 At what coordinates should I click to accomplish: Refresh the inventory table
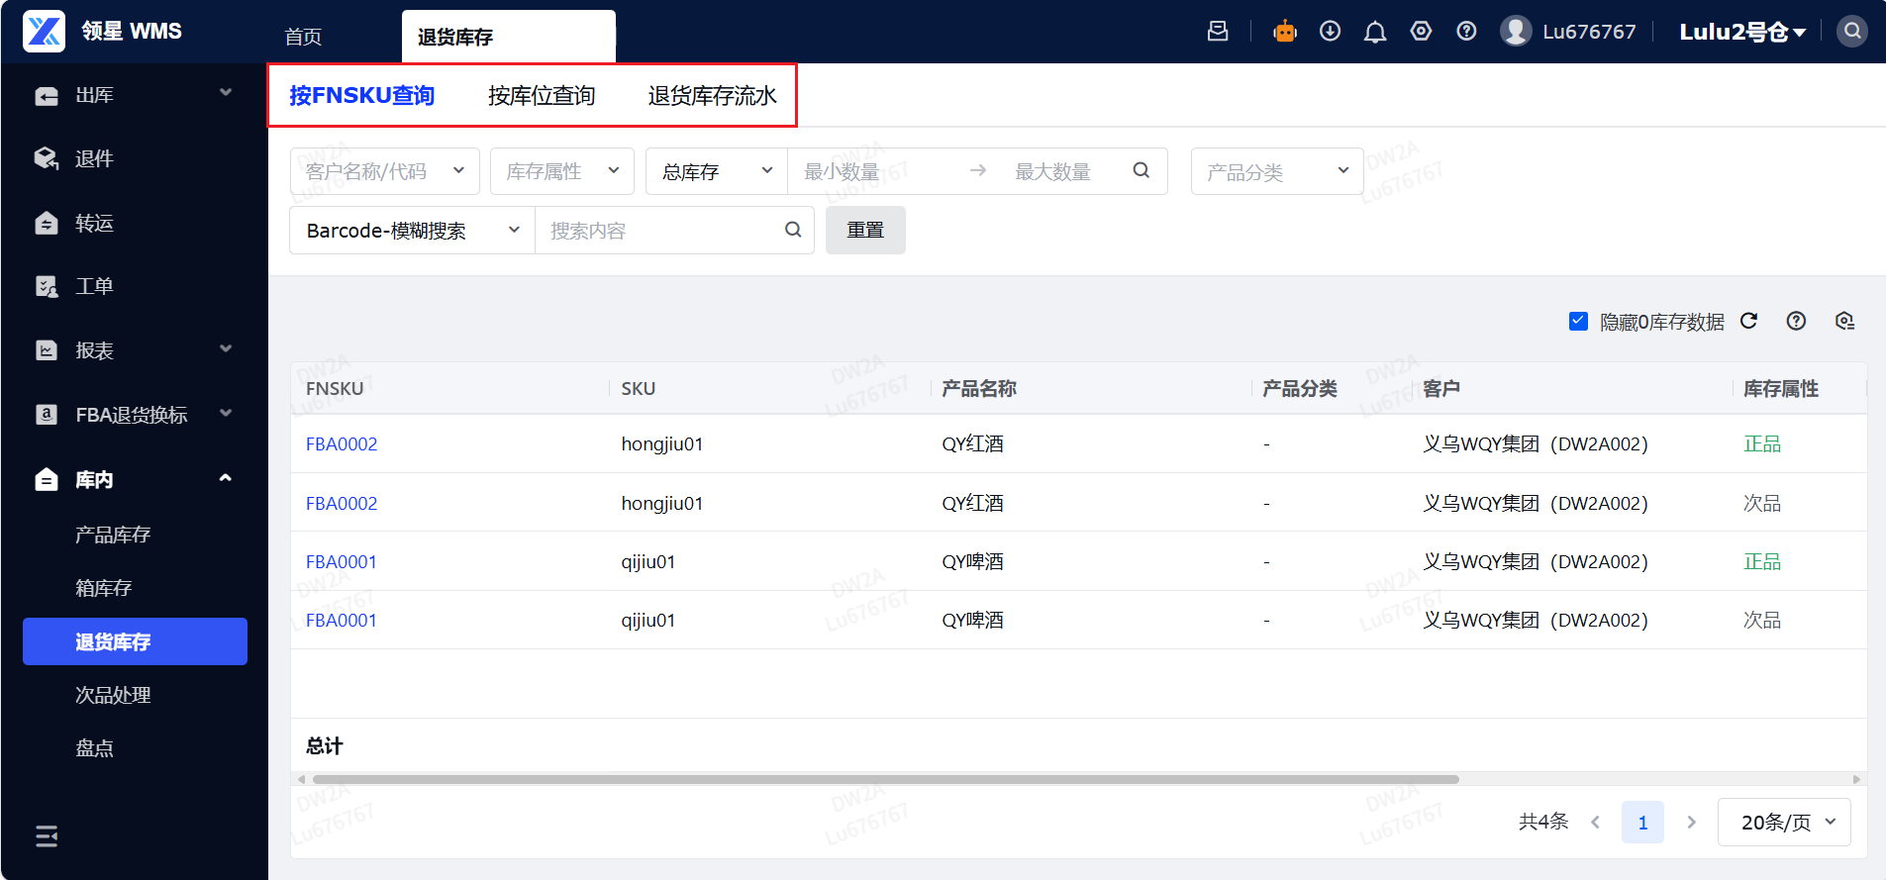[1748, 321]
